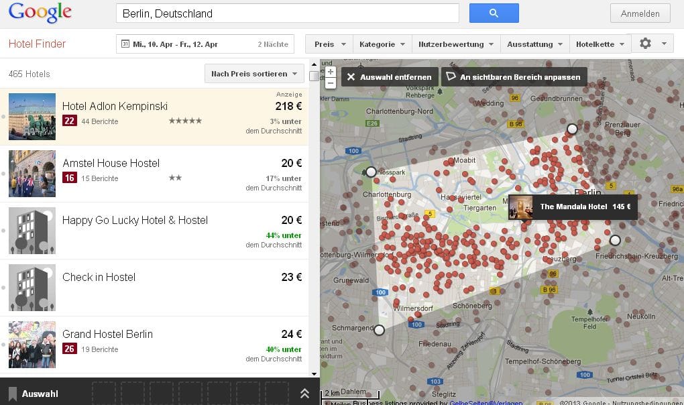This screenshot has width=684, height=405.
Task: Click the Google logo
Action: (x=40, y=12)
